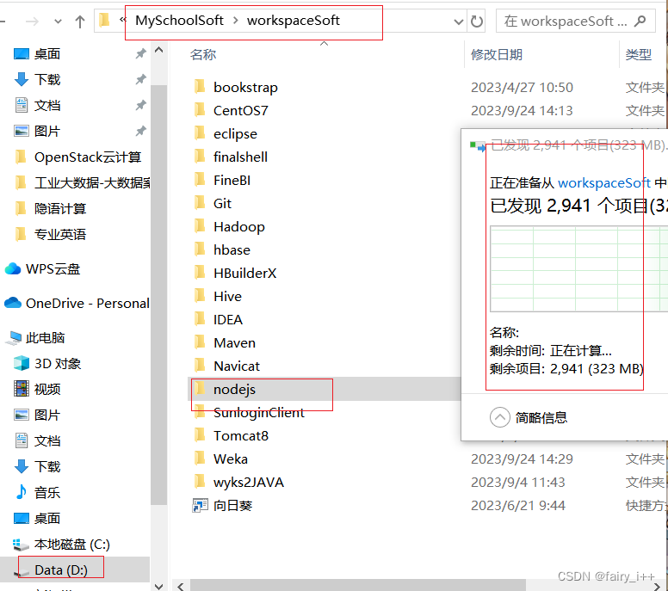
Task: Click the copy progress graph
Action: pyautogui.click(x=579, y=268)
